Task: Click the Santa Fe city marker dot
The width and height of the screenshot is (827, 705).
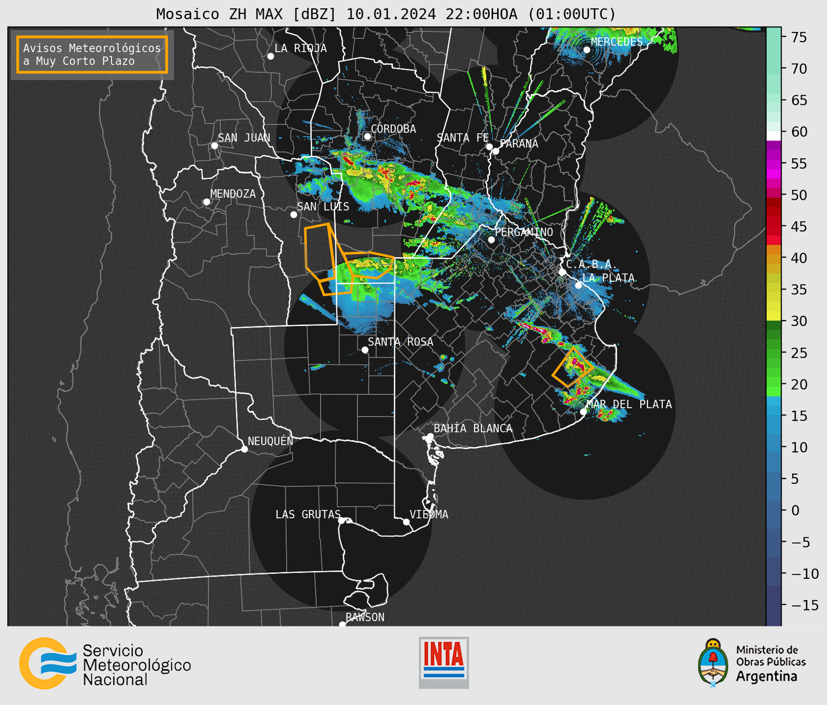Action: [489, 147]
